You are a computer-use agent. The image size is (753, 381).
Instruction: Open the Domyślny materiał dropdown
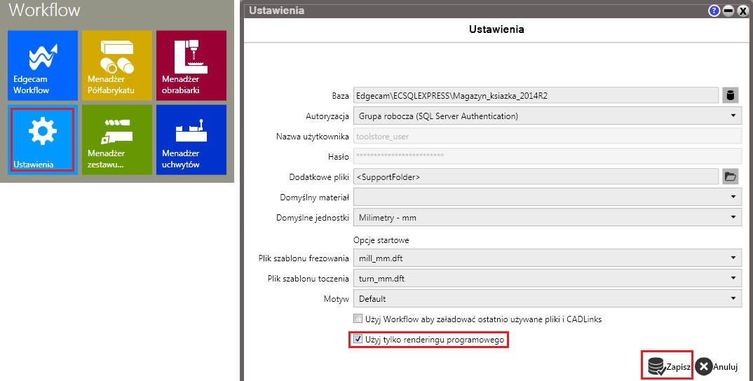[x=548, y=197]
